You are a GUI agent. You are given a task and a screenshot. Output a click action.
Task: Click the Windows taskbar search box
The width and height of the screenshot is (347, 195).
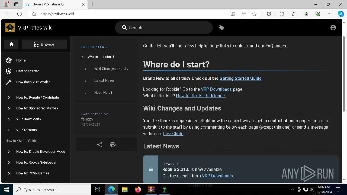(52, 190)
